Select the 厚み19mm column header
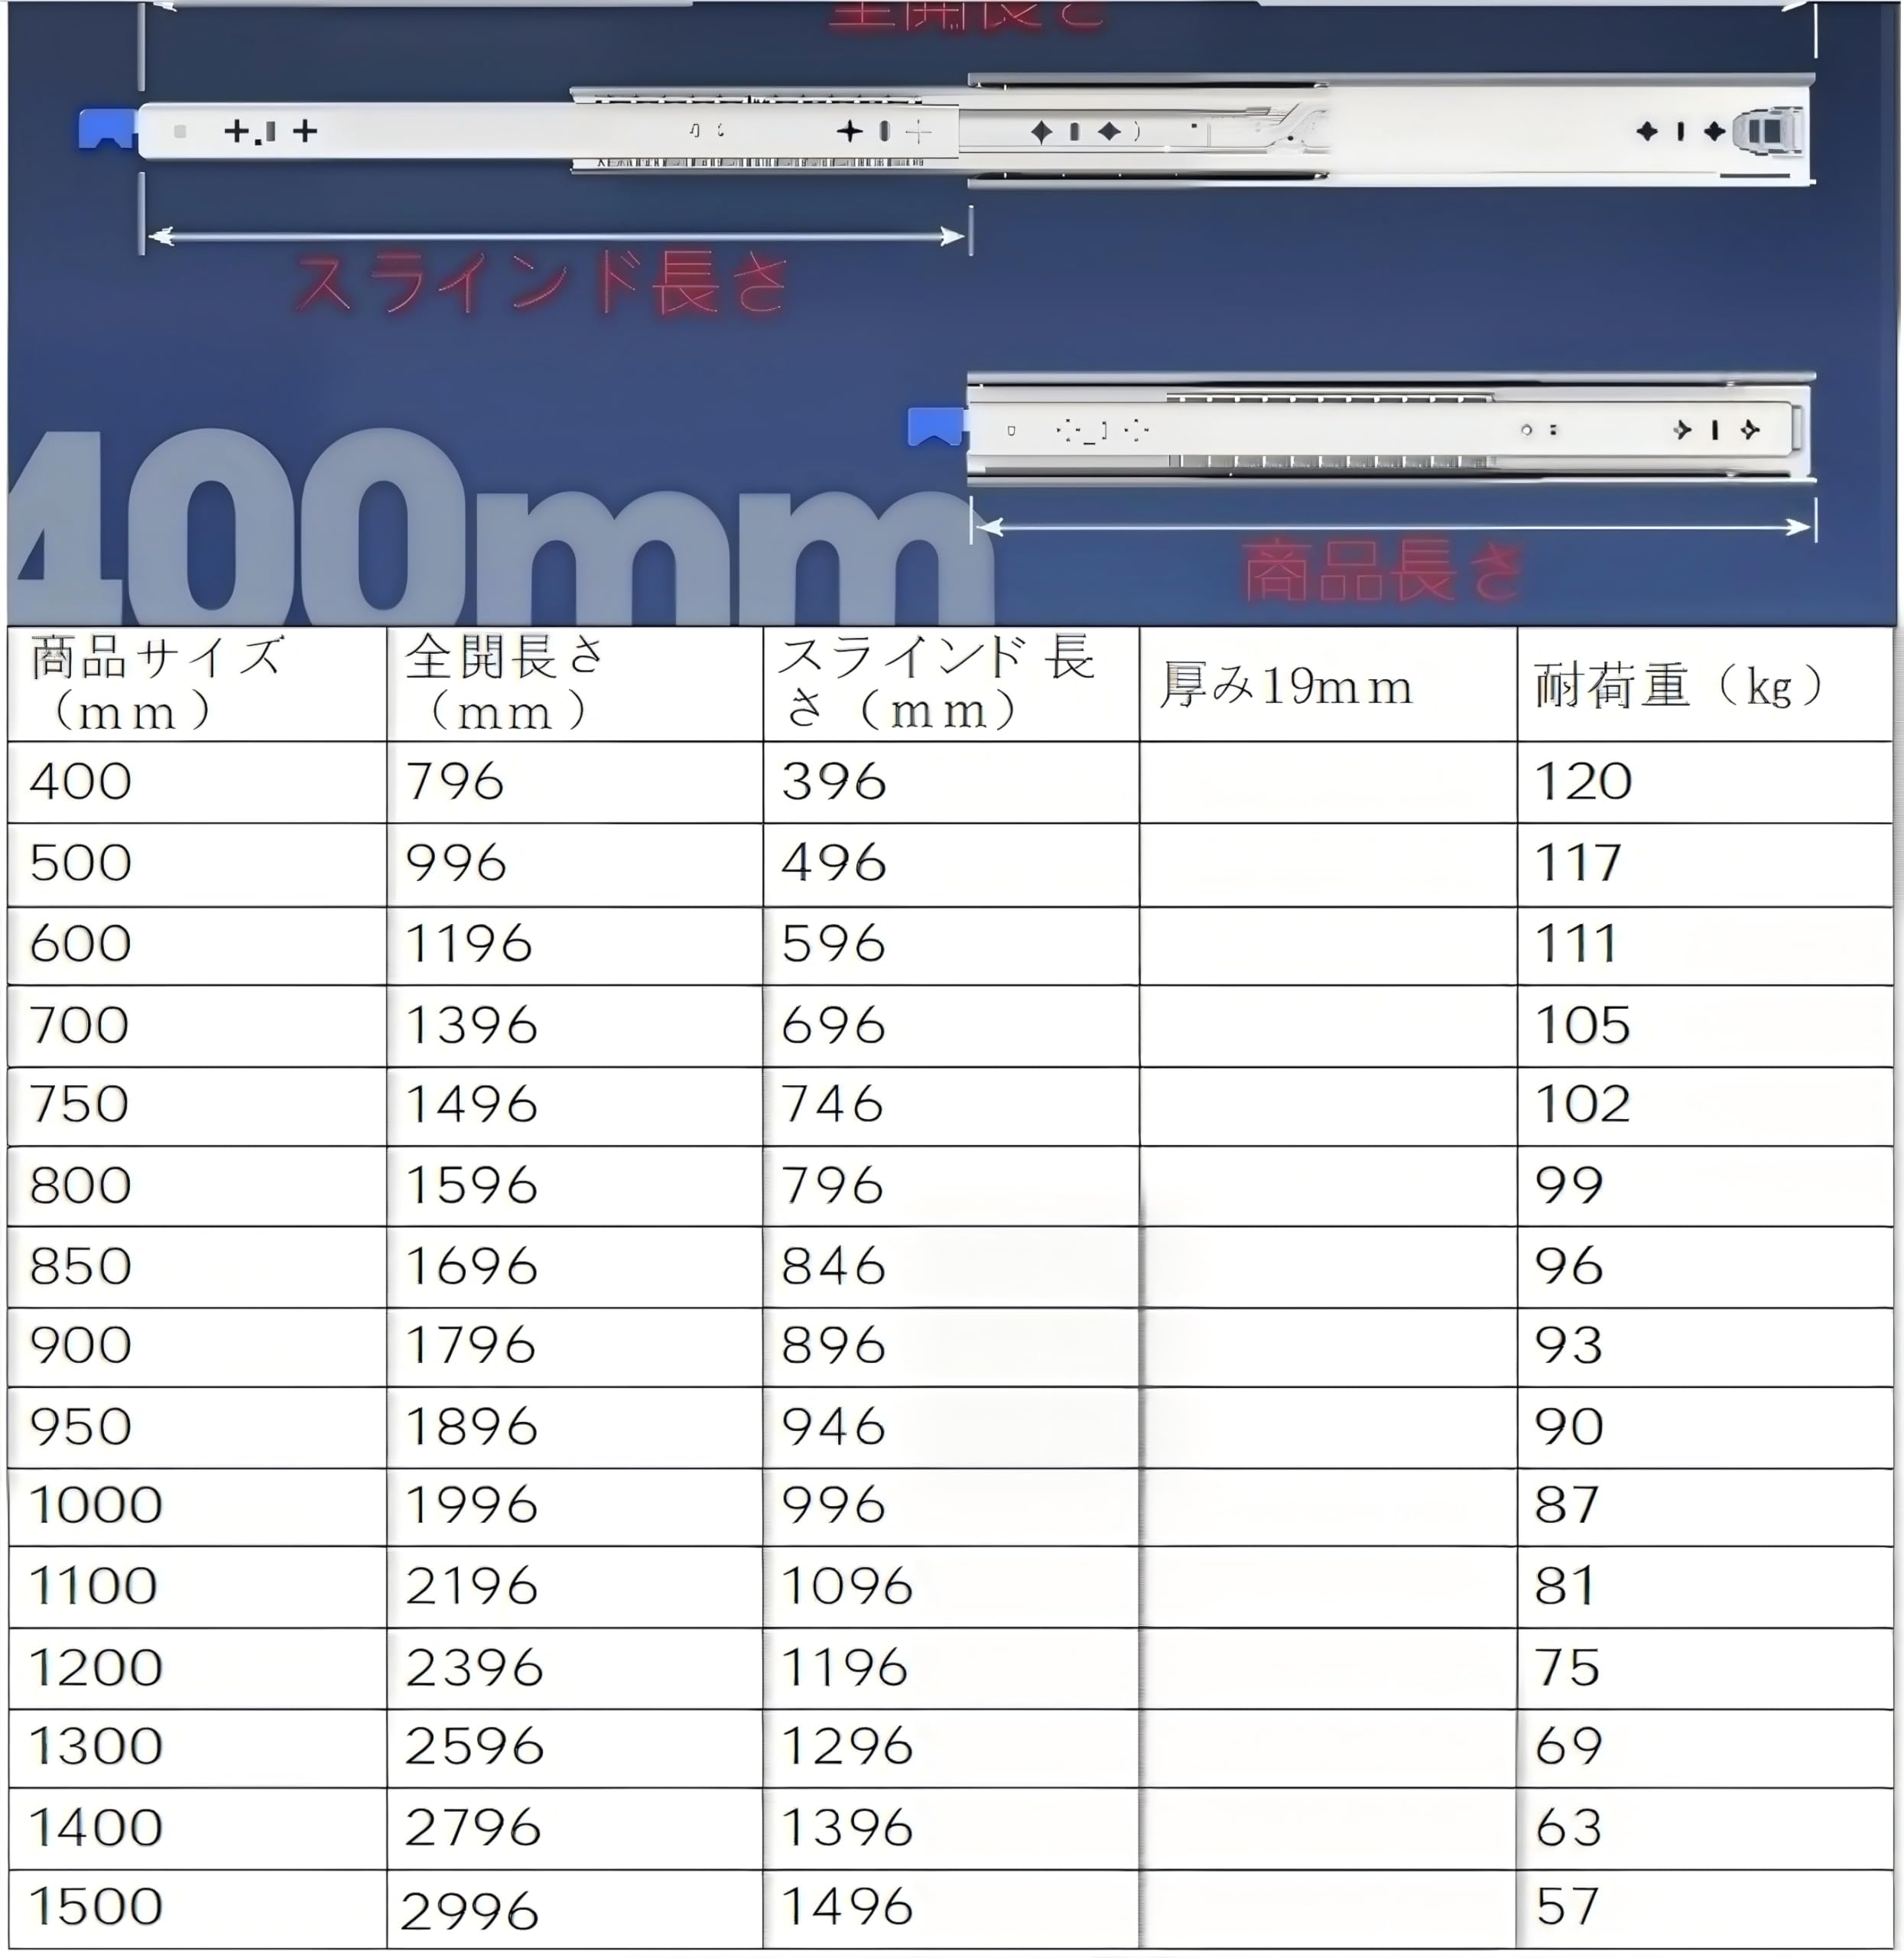This screenshot has width=1904, height=1958. click(1328, 684)
